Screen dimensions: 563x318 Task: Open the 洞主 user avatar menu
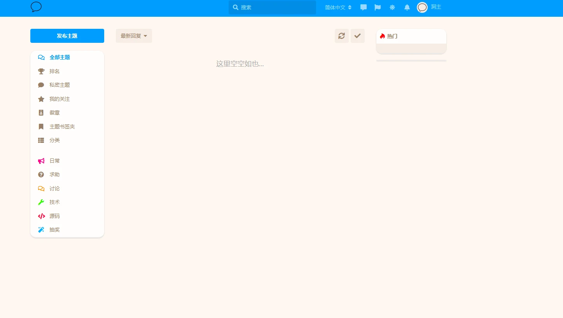(x=429, y=7)
